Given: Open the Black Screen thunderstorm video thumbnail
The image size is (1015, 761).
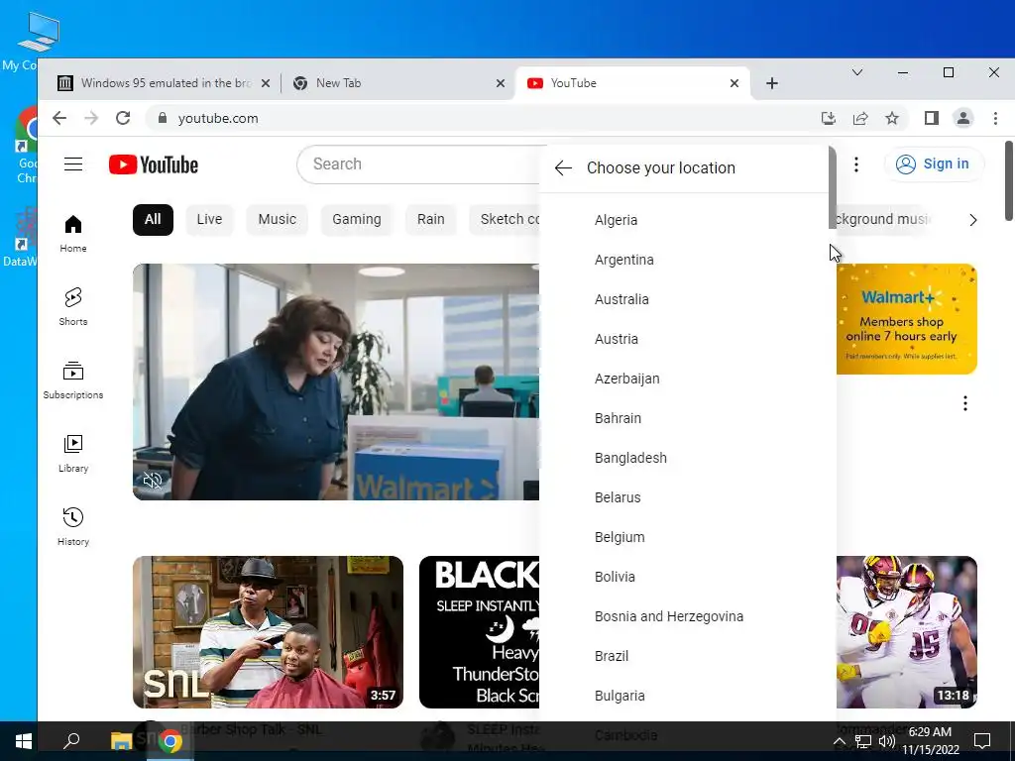Looking at the screenshot, I should pyautogui.click(x=479, y=632).
